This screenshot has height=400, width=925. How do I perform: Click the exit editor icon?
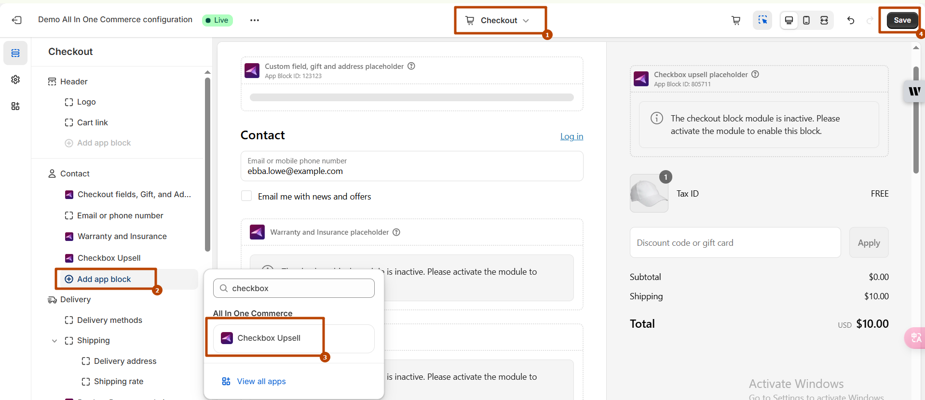pyautogui.click(x=16, y=20)
